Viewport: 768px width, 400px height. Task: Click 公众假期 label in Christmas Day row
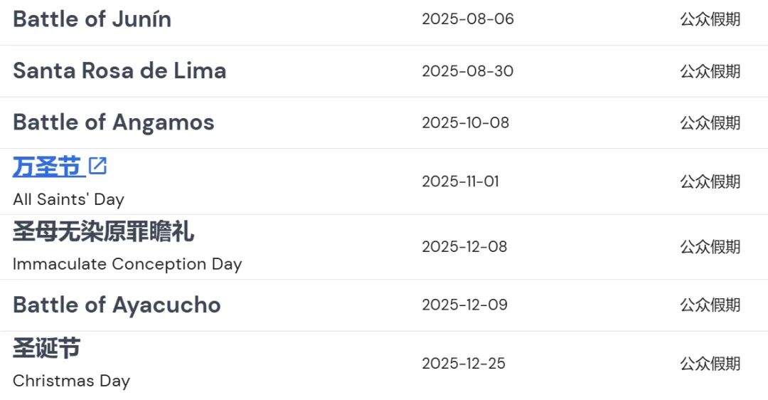710,364
